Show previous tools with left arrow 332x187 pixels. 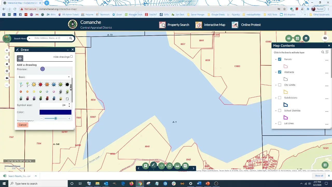click(139, 168)
